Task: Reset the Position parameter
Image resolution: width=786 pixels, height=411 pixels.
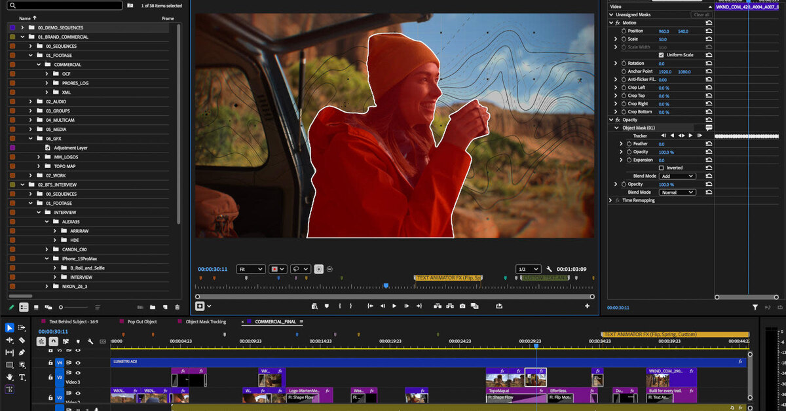Action: tap(709, 31)
